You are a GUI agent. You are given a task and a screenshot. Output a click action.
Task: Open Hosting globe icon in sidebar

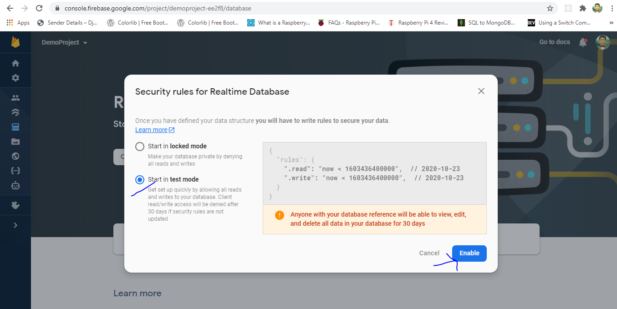[x=15, y=156]
